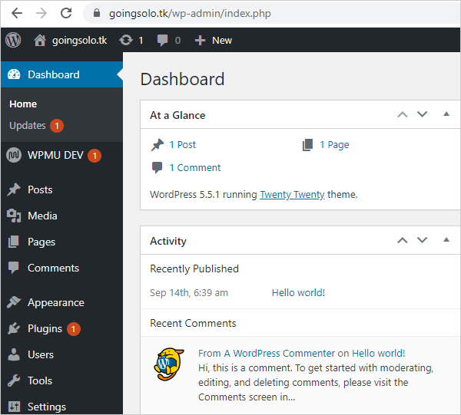Click the Appearance paintbrush icon

click(x=14, y=302)
